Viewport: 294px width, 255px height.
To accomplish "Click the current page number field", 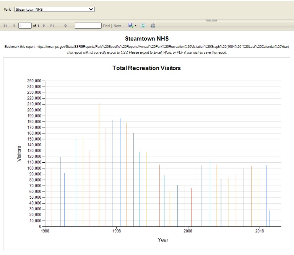I will (25, 26).
